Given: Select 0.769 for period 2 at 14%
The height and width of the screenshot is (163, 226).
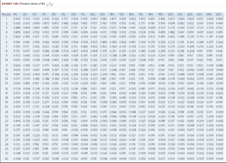Looking at the screenshot, I should tap(113, 23).
